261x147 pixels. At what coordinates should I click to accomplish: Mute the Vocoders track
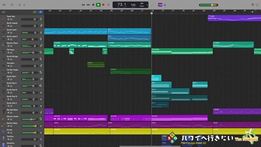coord(8,66)
